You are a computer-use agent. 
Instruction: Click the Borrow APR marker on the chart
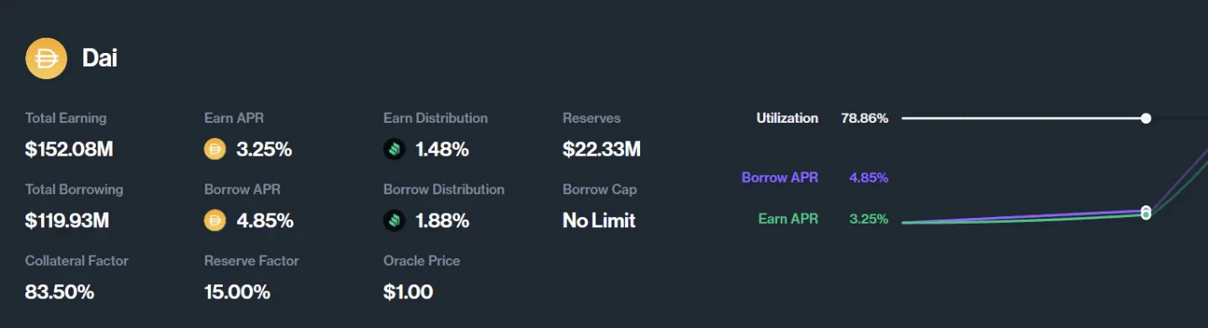(1146, 209)
